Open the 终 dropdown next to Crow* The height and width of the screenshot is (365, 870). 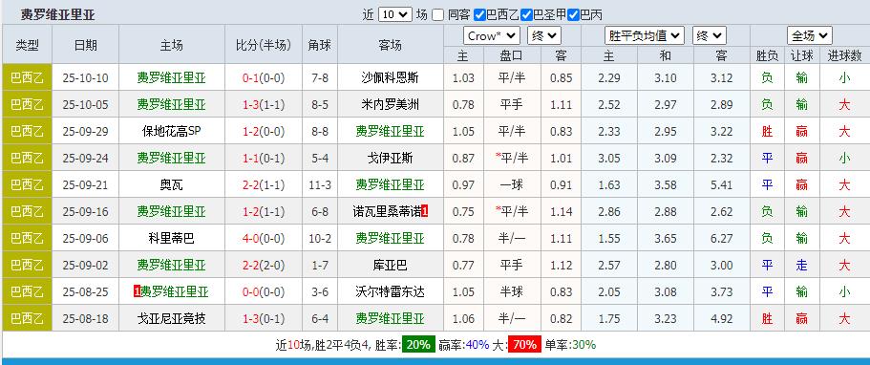(544, 36)
